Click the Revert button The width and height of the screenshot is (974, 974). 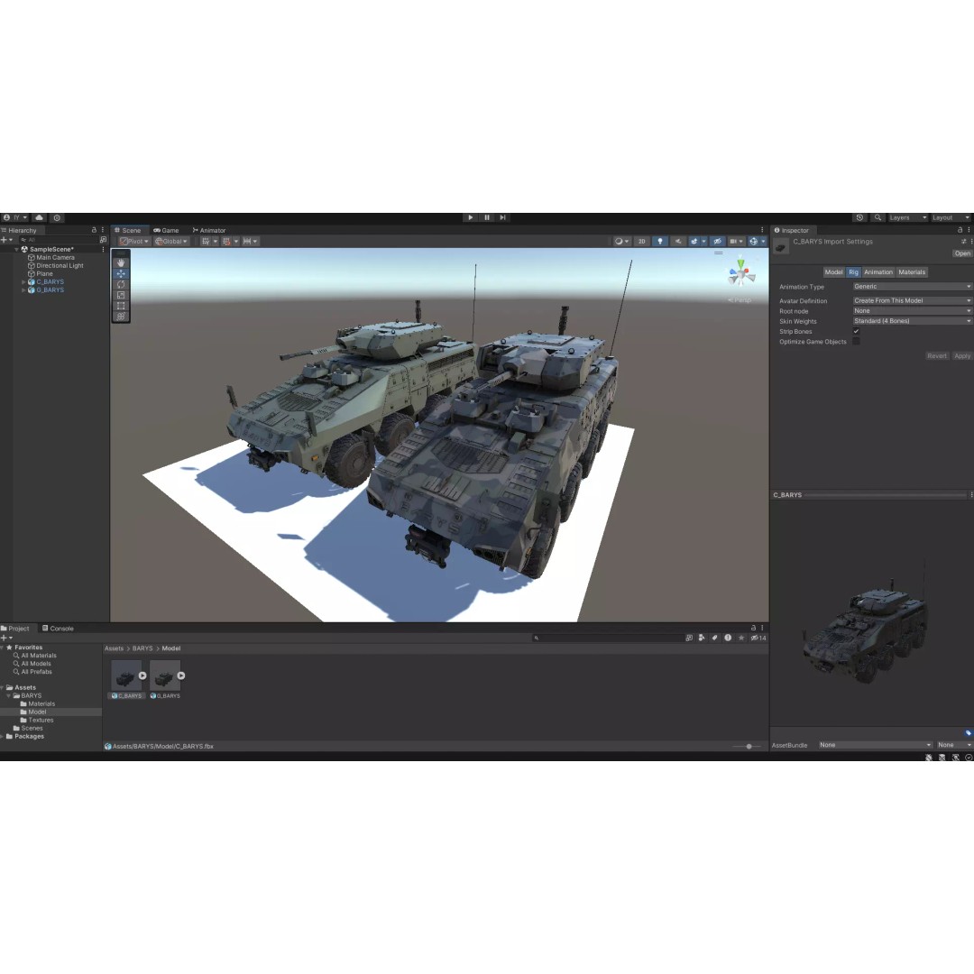tap(937, 356)
